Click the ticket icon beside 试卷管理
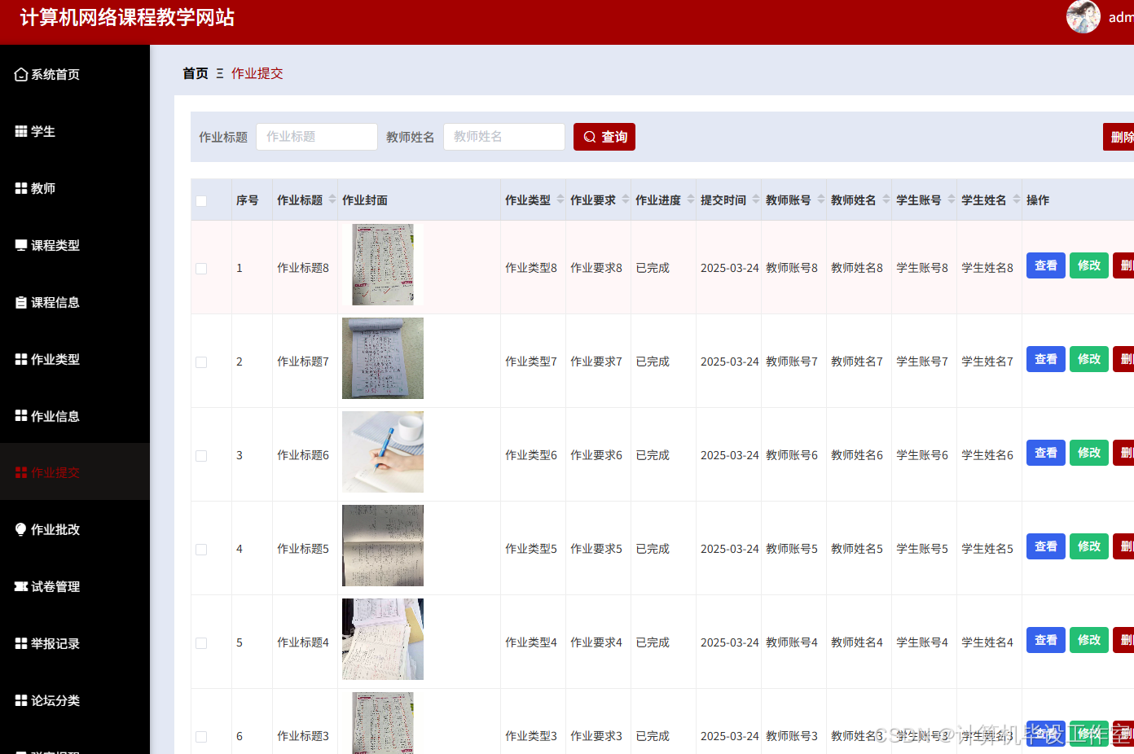1134x754 pixels. click(x=21, y=586)
